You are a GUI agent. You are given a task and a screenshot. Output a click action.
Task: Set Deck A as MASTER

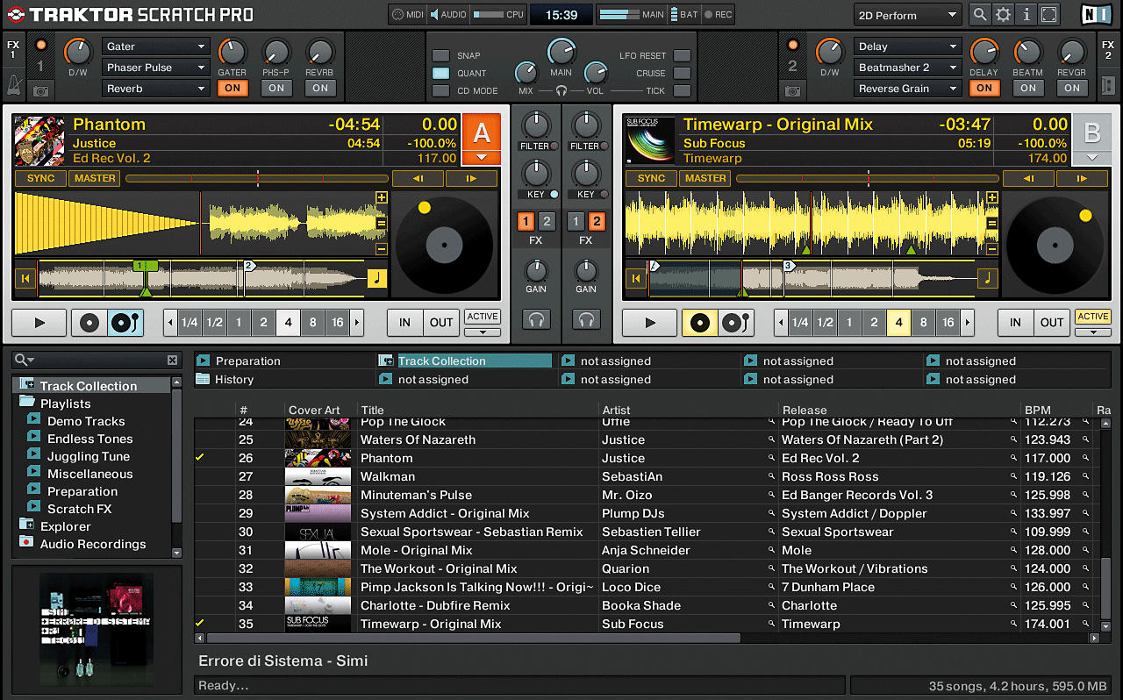pos(94,178)
